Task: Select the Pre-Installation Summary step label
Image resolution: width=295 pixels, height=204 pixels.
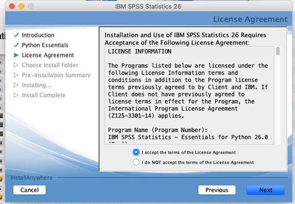Action: pyautogui.click(x=56, y=75)
